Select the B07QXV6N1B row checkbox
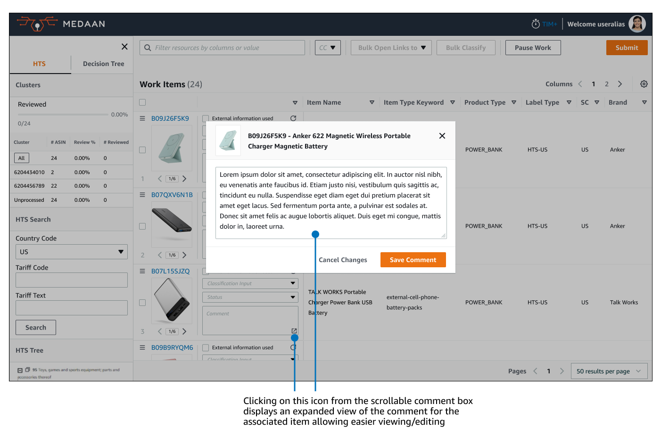Screen dimensions: 661x437 click(142, 226)
